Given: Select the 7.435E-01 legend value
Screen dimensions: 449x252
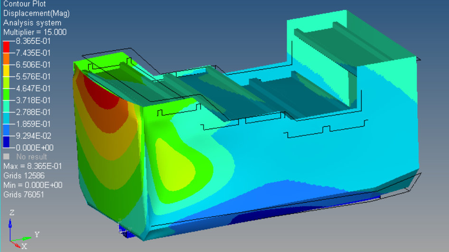Looking at the screenshot, I should point(33,53).
